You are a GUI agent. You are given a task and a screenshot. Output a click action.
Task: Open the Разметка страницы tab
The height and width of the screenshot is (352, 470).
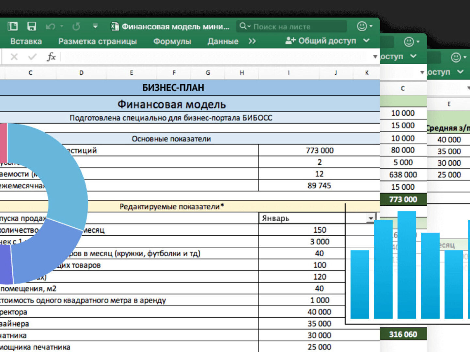97,41
